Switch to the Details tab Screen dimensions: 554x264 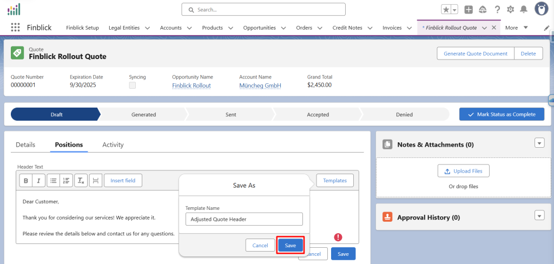coord(25,144)
